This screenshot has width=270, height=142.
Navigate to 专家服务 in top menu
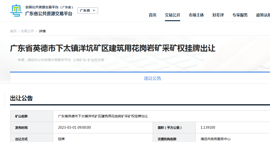240,15
